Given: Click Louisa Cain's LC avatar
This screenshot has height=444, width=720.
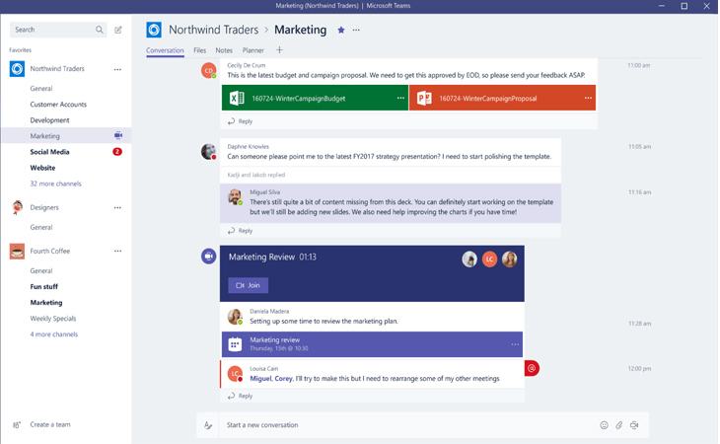Looking at the screenshot, I should click(235, 374).
